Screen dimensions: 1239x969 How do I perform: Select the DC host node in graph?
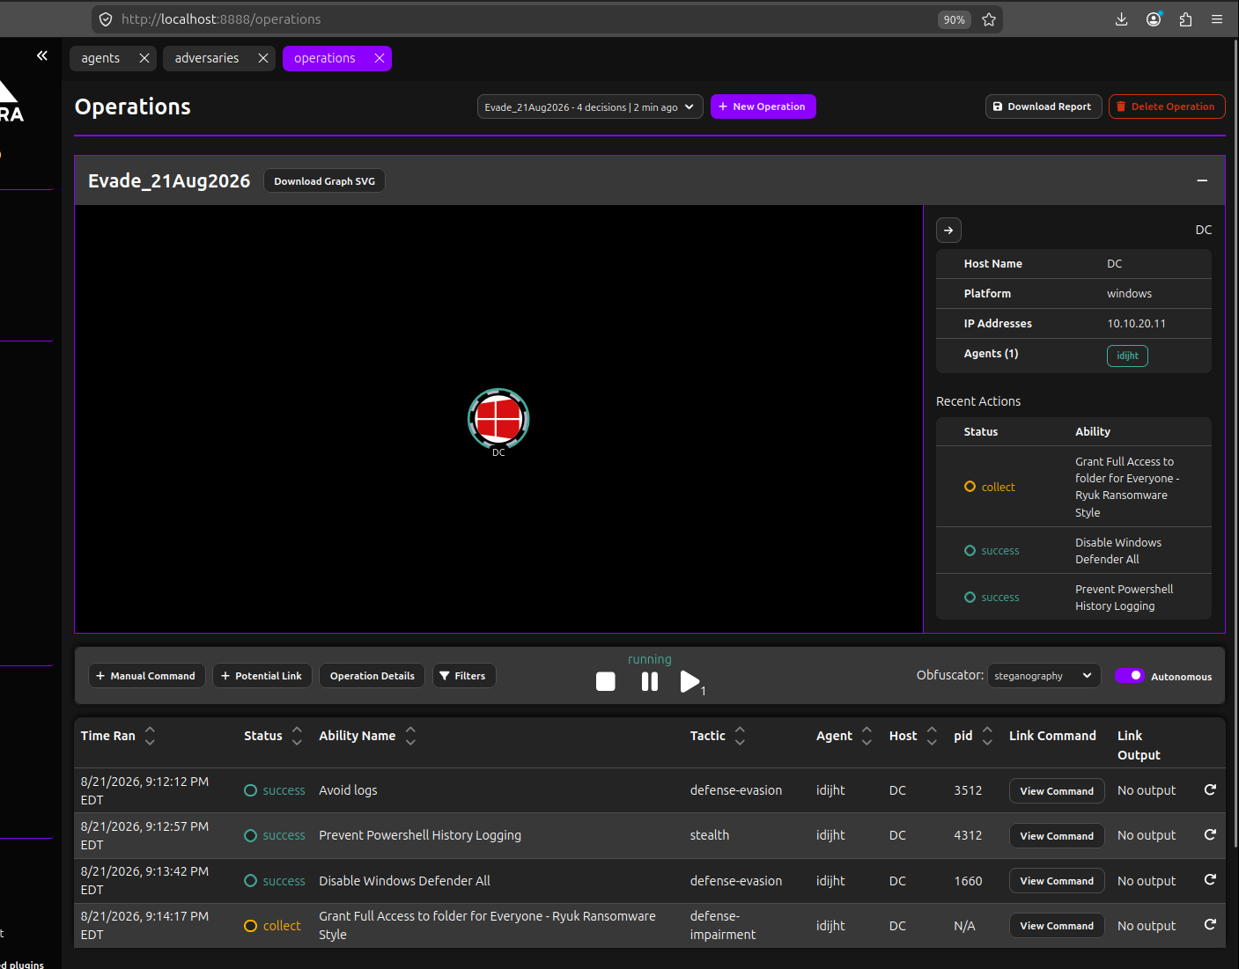pos(498,419)
